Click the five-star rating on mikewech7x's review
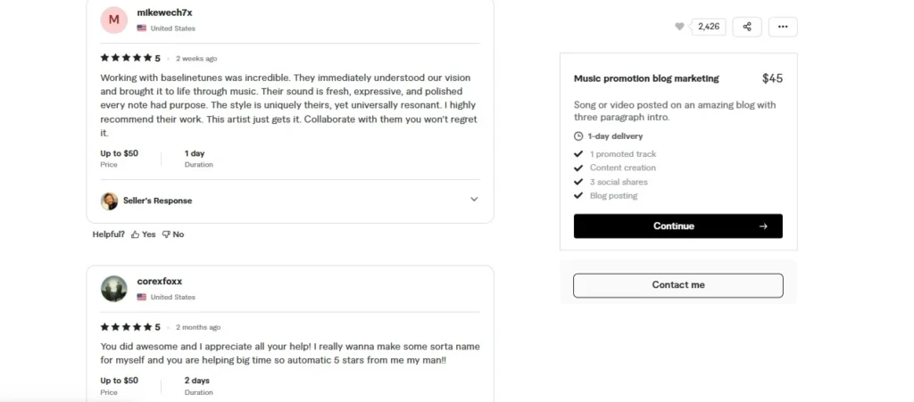Viewport: 914px width, 402px height. pos(126,58)
